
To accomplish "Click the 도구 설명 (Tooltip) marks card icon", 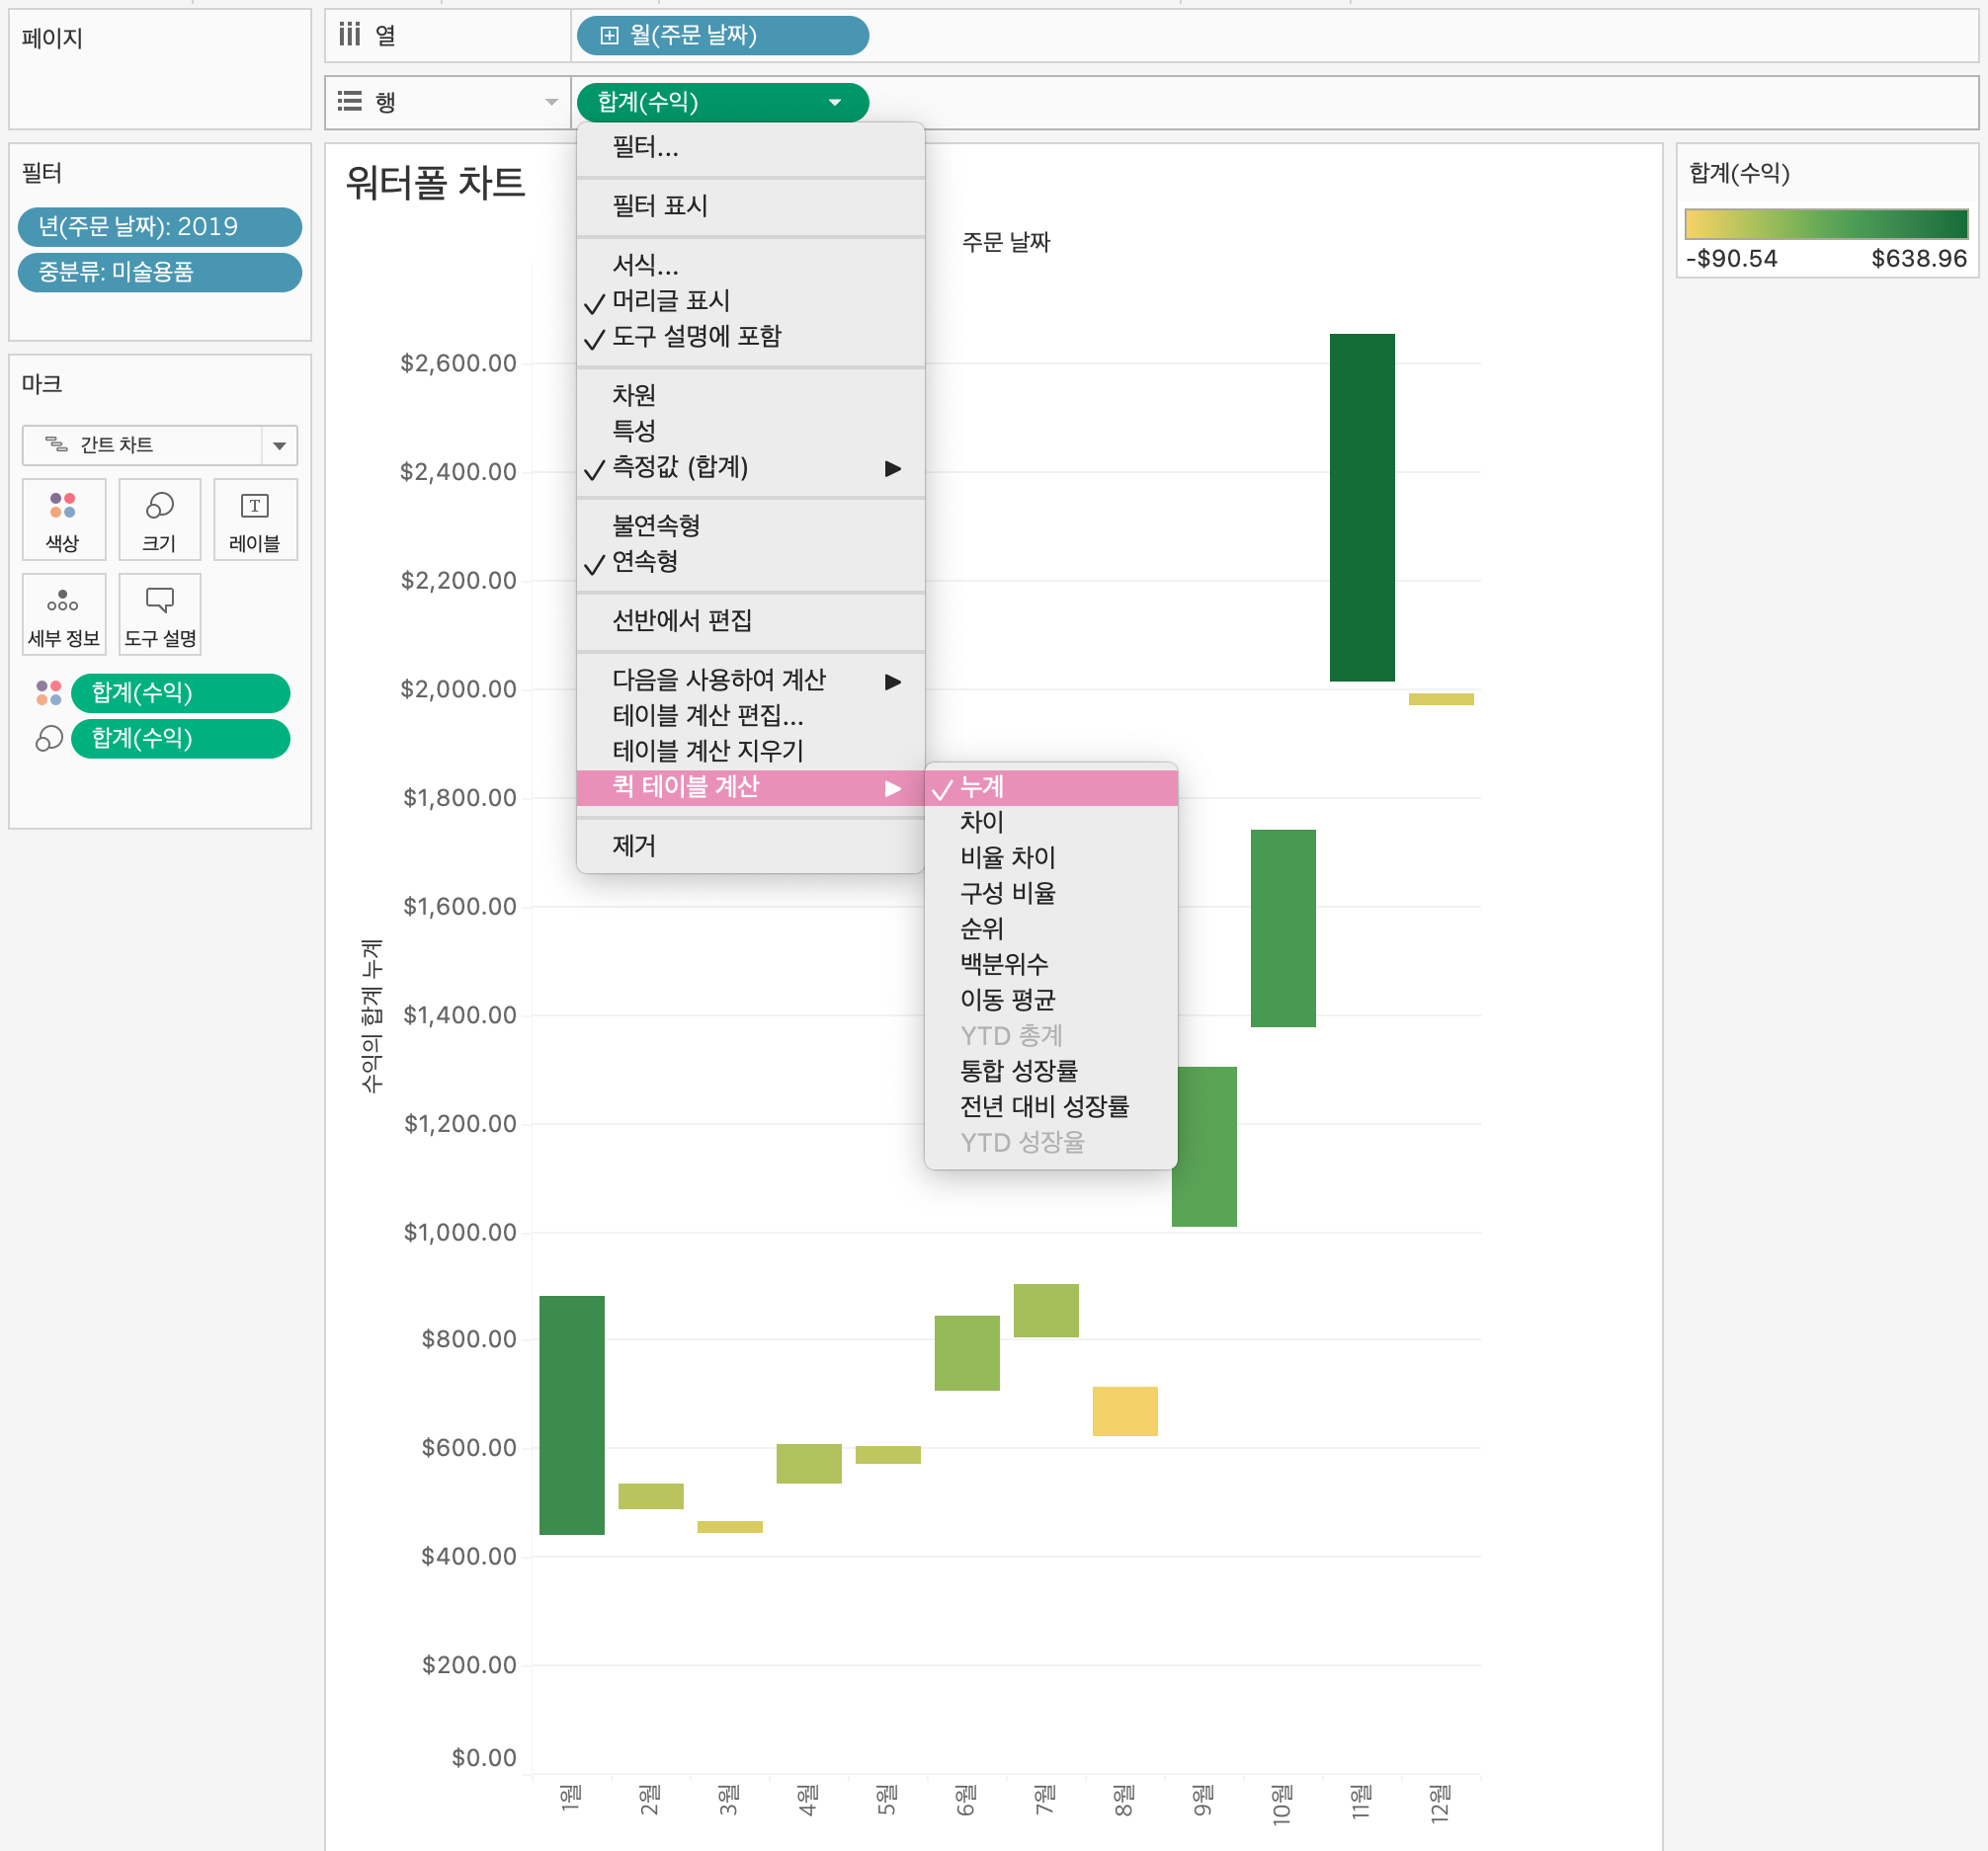I will tap(159, 613).
